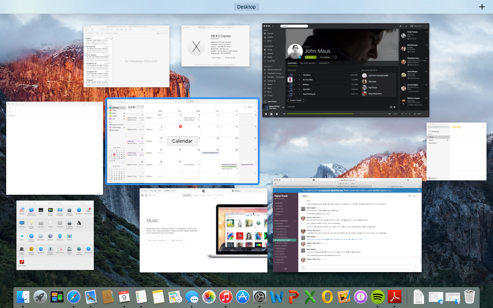Open Spotify from the Dock
493x308 pixels.
coord(378,297)
